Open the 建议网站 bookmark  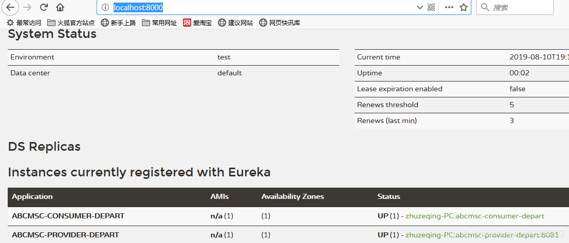(235, 23)
